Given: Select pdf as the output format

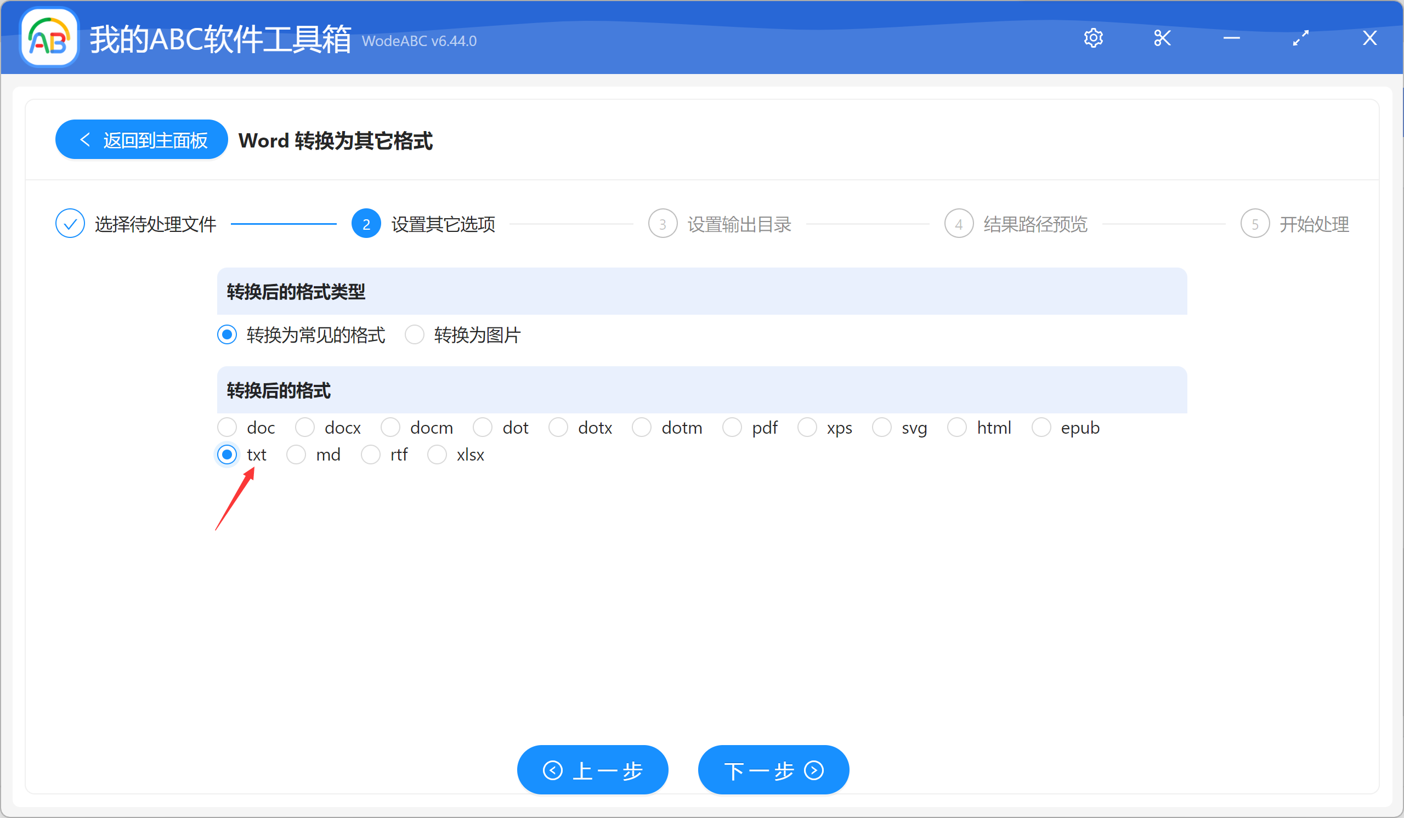Looking at the screenshot, I should (x=732, y=427).
